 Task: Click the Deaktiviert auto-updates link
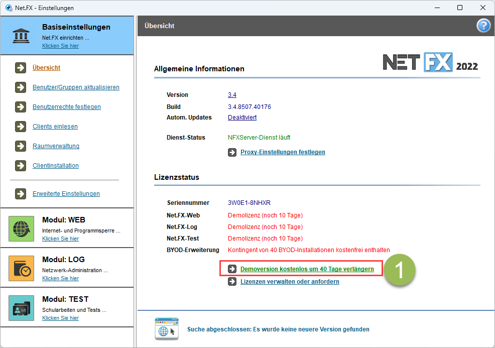(242, 118)
